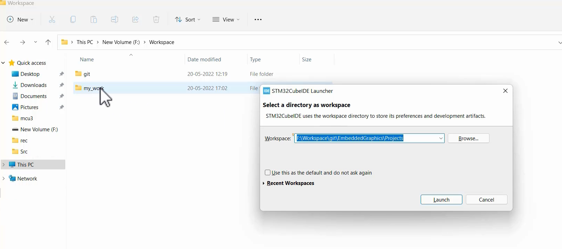The height and width of the screenshot is (249, 562).
Task: Select This PC in navigation pane
Action: (33, 164)
